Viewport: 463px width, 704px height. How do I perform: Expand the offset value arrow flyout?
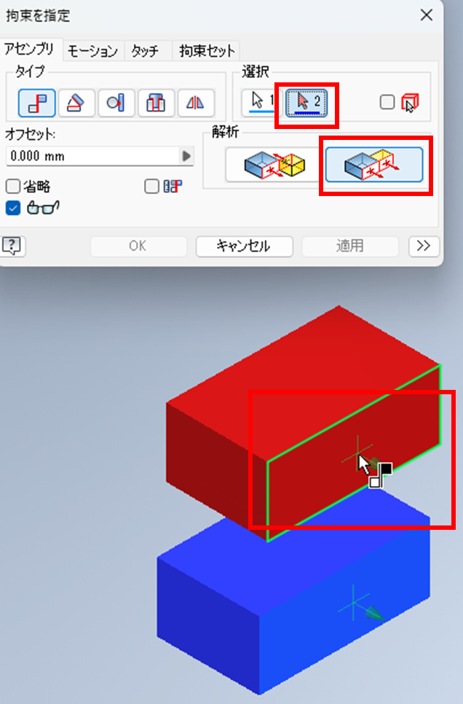[186, 156]
